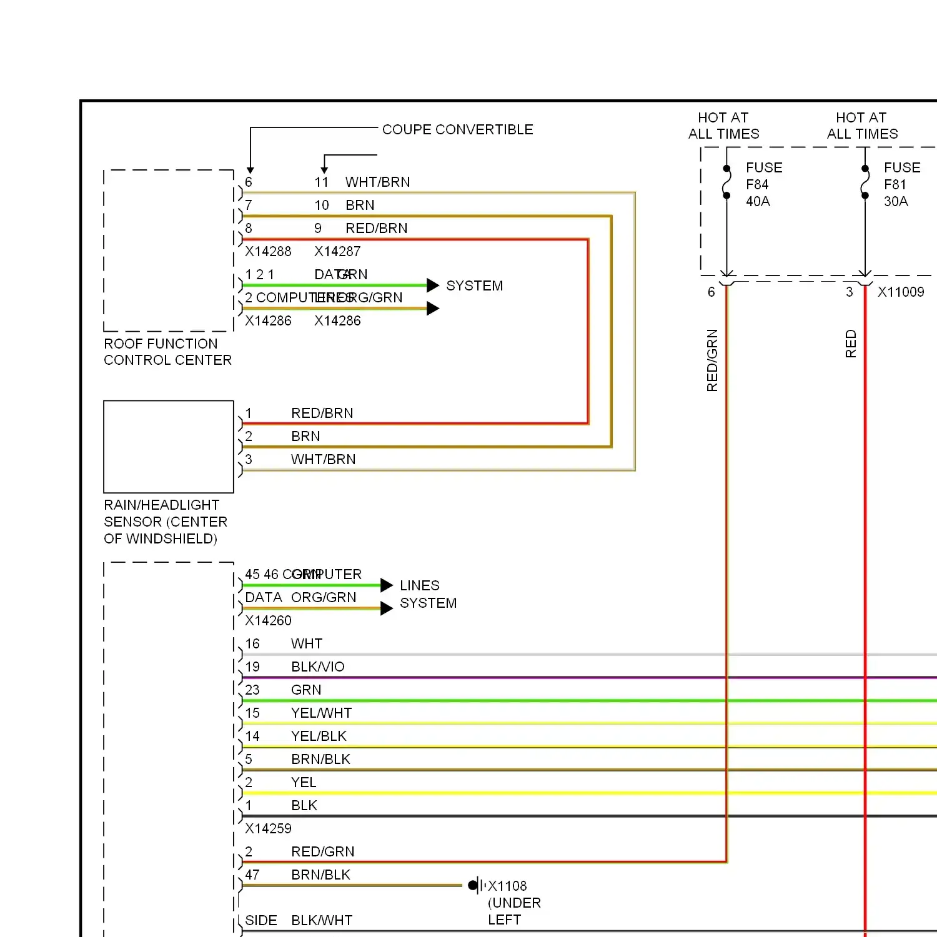Click the LINES label
The width and height of the screenshot is (937, 937).
click(x=420, y=585)
